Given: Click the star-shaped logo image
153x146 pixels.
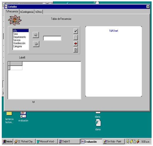Looking at the screenshot, I should pyautogui.click(x=15, y=20).
